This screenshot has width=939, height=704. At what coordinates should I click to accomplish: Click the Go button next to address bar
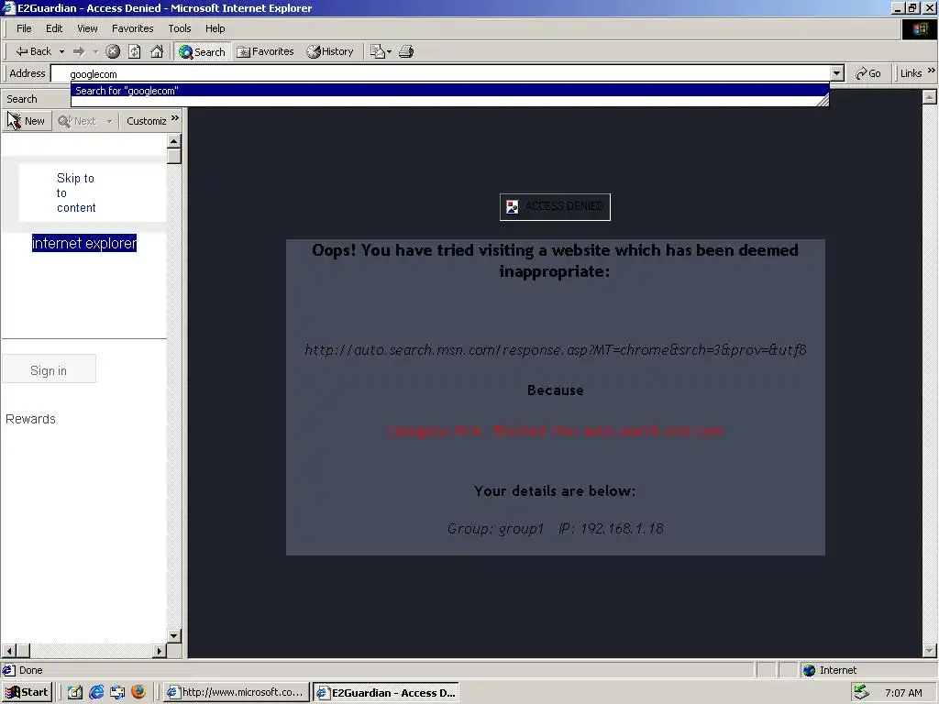pyautogui.click(x=868, y=73)
